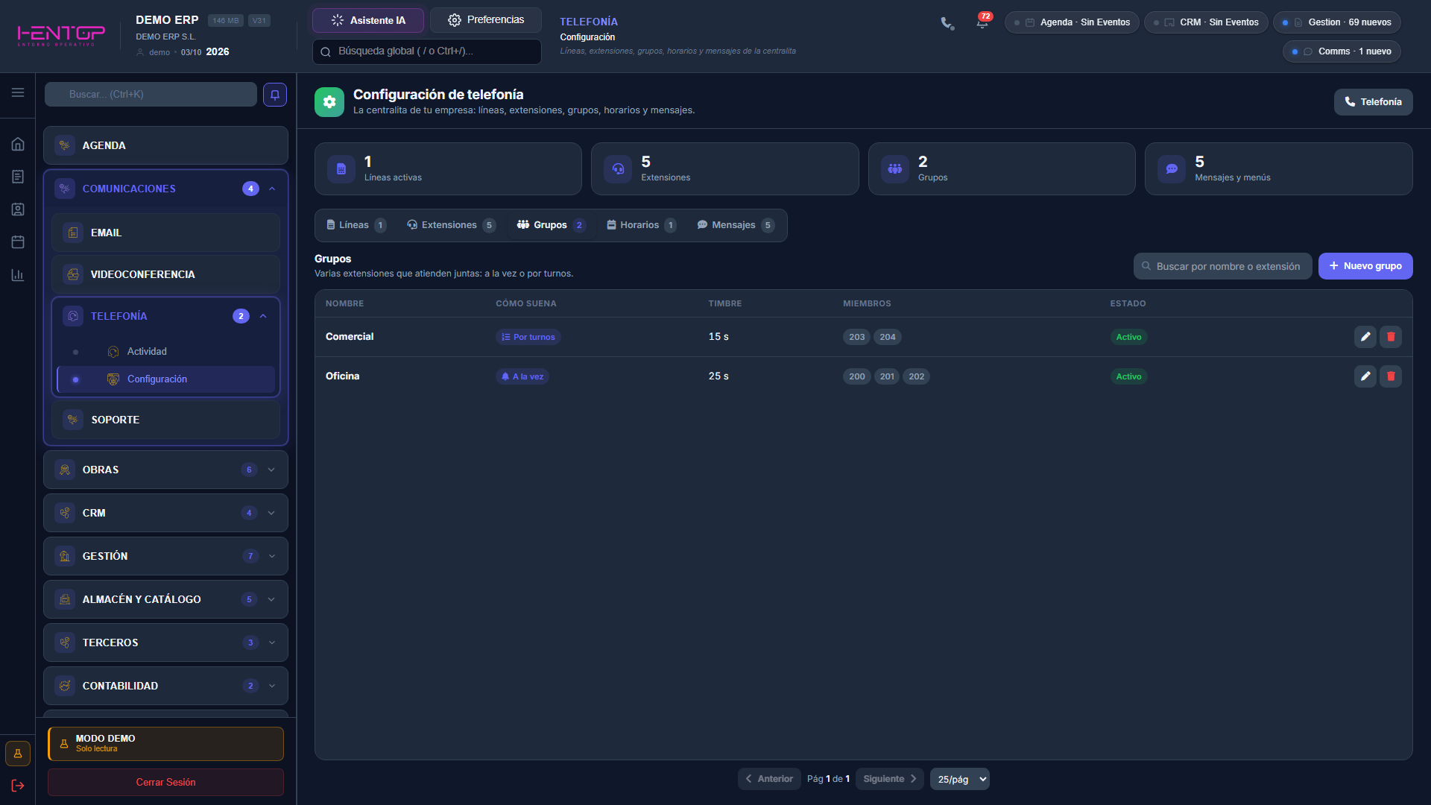The width and height of the screenshot is (1431, 805).
Task: Click the phone icon in top bar
Action: click(947, 23)
